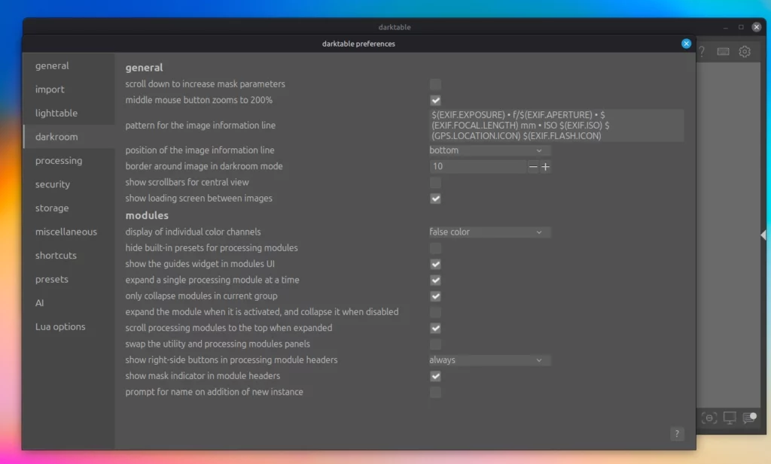The width and height of the screenshot is (771, 464).
Task: Open the Lua options preferences tab
Action: click(69, 326)
